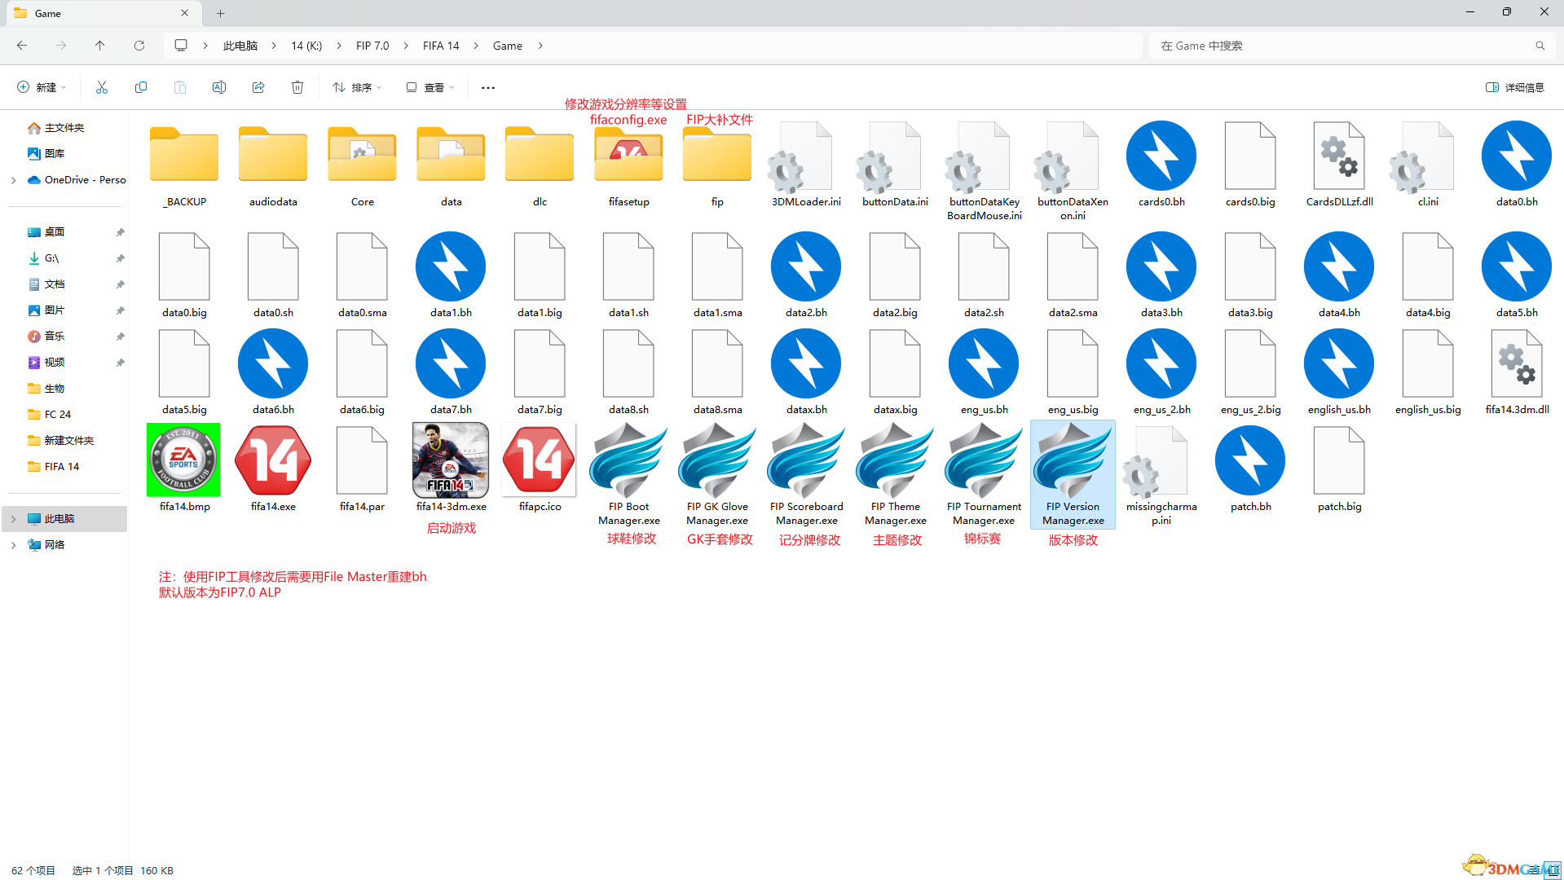
Task: Open FIP Theme Manager.exe
Action: (x=894, y=460)
